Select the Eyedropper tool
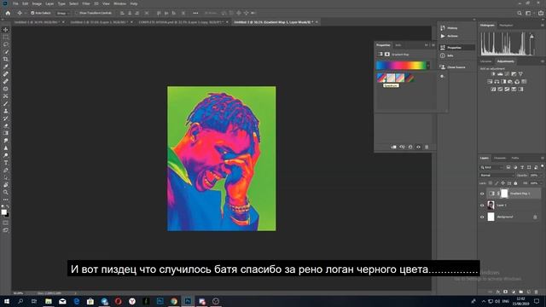This screenshot has width=546, height=307. (x=6, y=67)
